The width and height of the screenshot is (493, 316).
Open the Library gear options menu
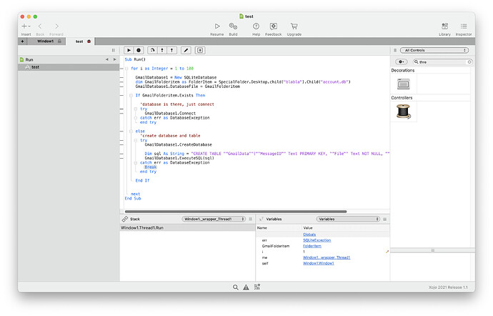(402, 62)
